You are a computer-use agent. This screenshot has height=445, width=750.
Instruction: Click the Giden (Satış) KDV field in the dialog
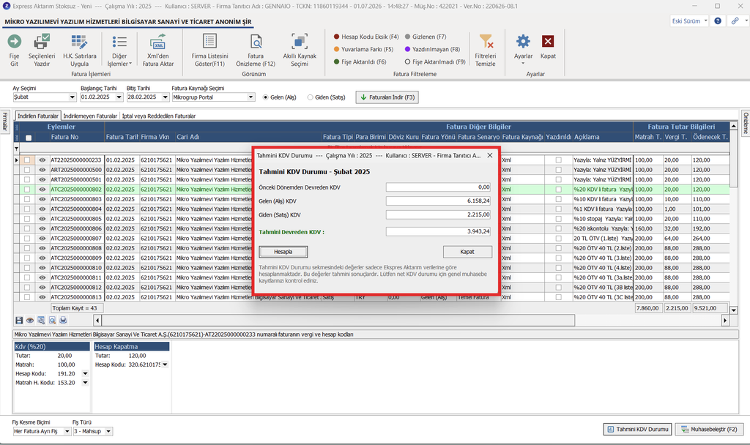(x=439, y=215)
